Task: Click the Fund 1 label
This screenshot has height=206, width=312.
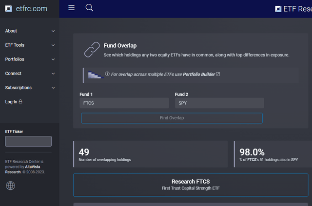Action: coord(86,94)
